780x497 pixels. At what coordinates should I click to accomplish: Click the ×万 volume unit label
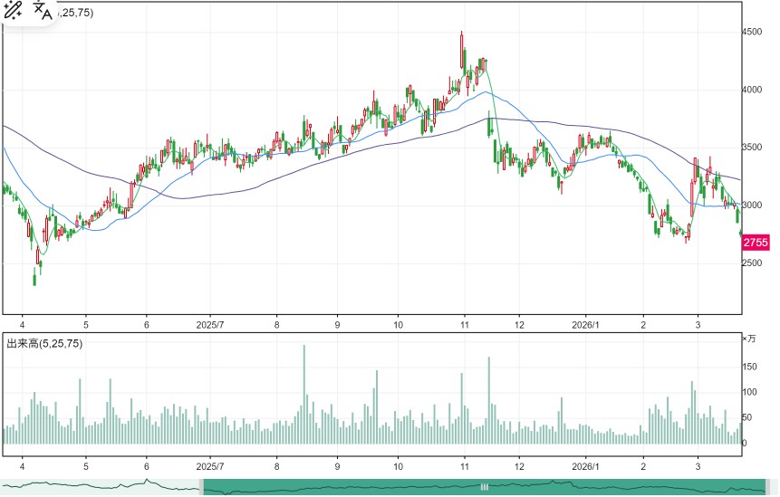[748, 339]
